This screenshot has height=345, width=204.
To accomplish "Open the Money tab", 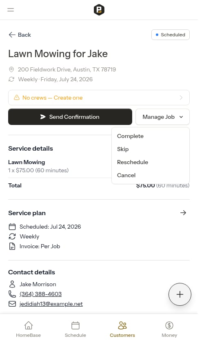I will (169, 329).
